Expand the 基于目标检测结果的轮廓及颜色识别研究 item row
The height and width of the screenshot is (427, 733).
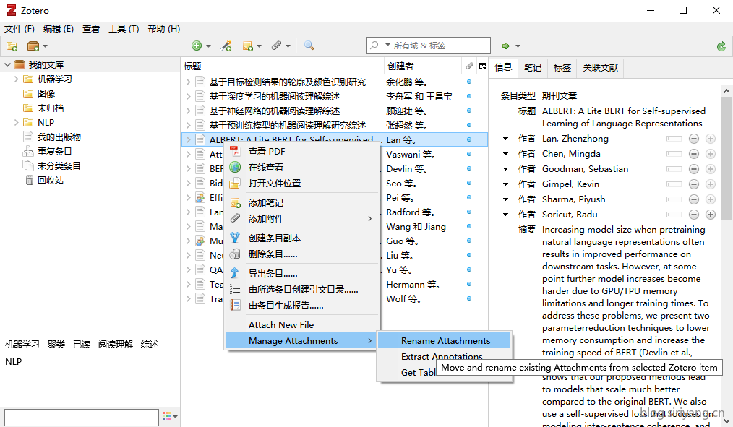[x=188, y=82]
